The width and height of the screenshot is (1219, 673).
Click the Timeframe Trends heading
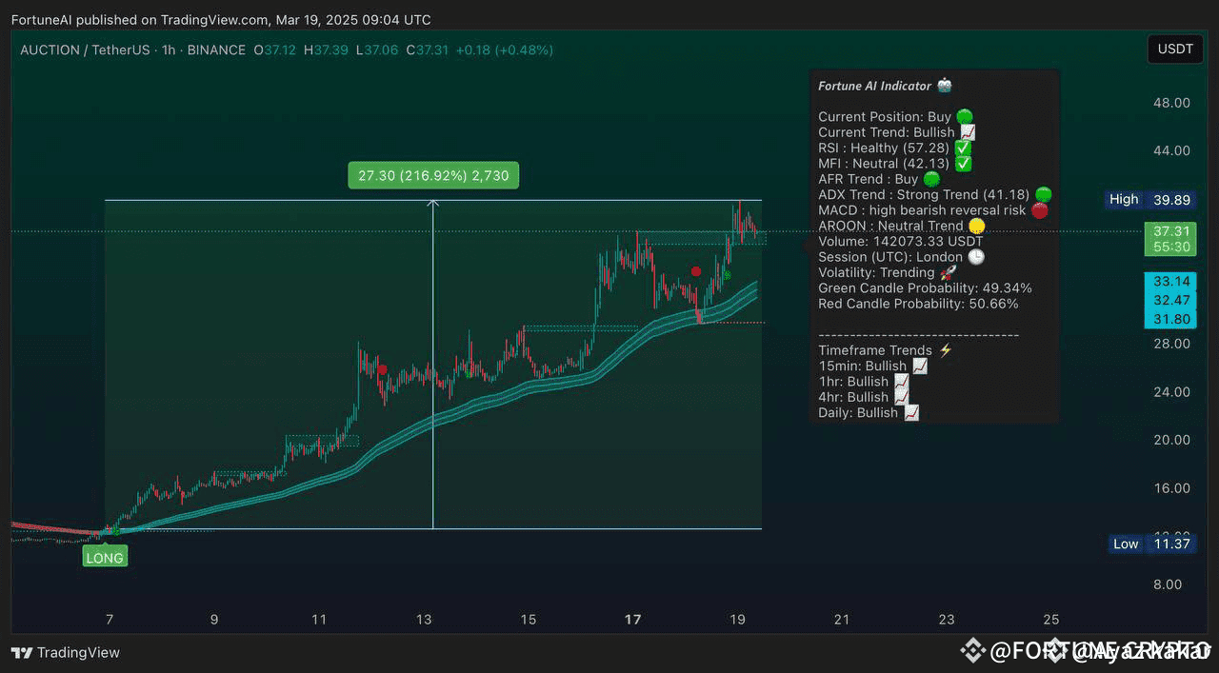coord(886,350)
